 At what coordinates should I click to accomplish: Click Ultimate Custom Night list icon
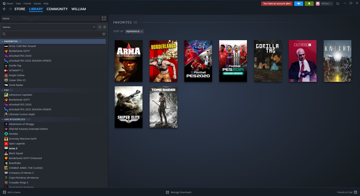pos(6,114)
